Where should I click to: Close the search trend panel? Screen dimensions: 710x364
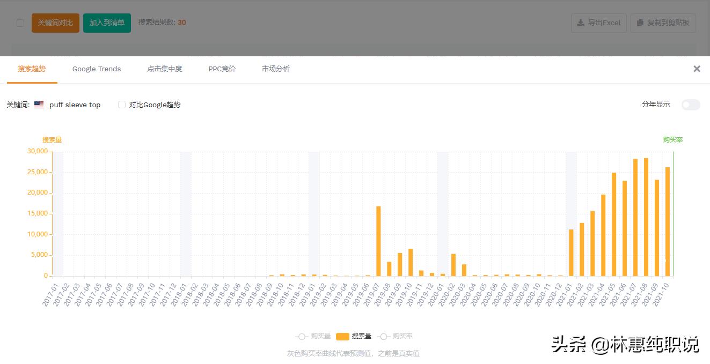coord(697,69)
